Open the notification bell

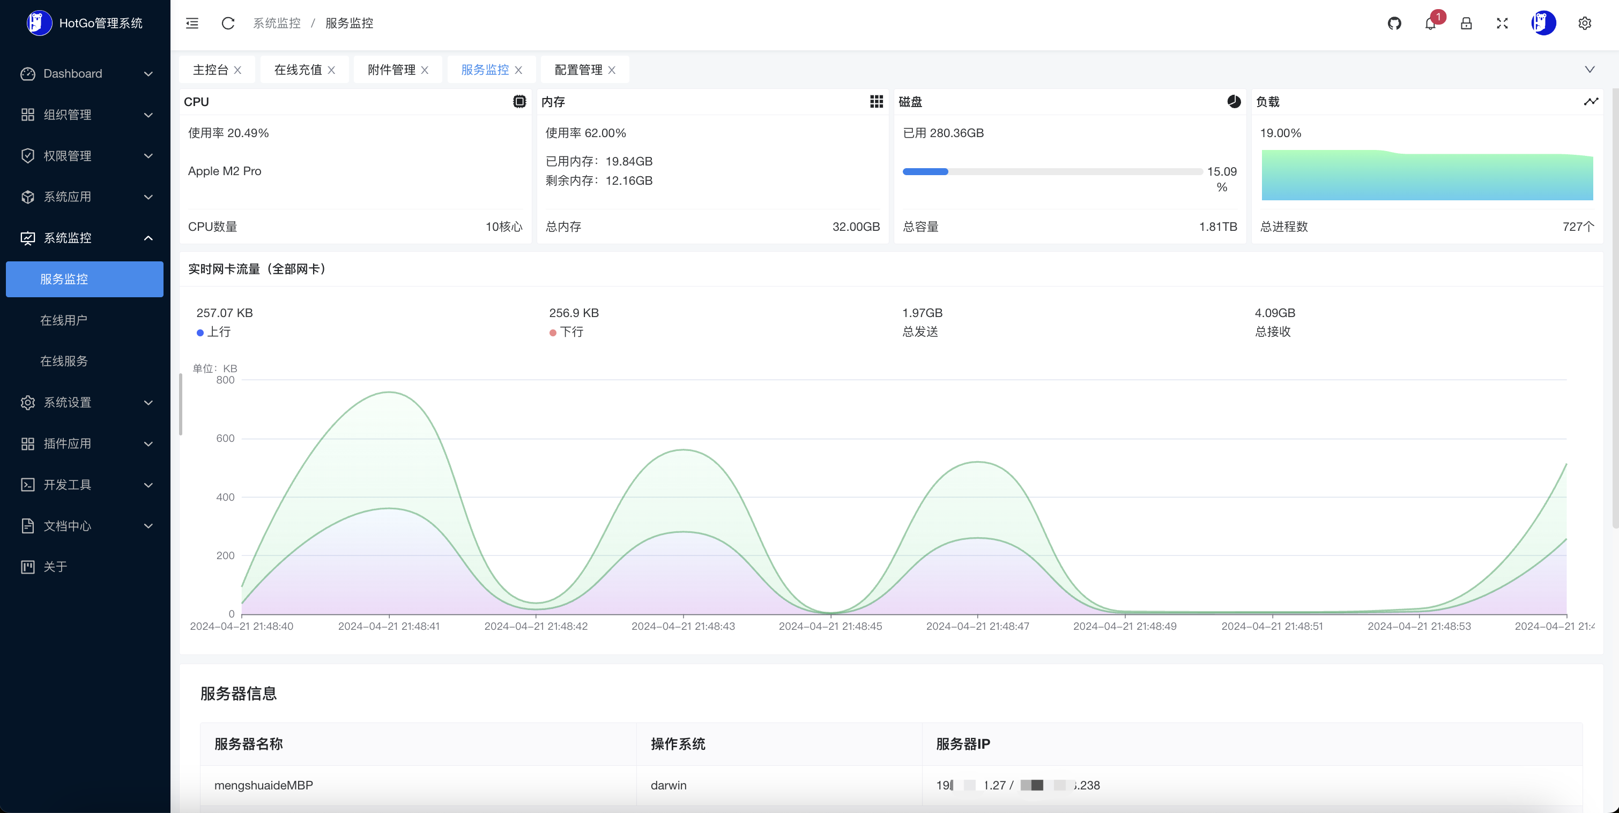tap(1430, 24)
